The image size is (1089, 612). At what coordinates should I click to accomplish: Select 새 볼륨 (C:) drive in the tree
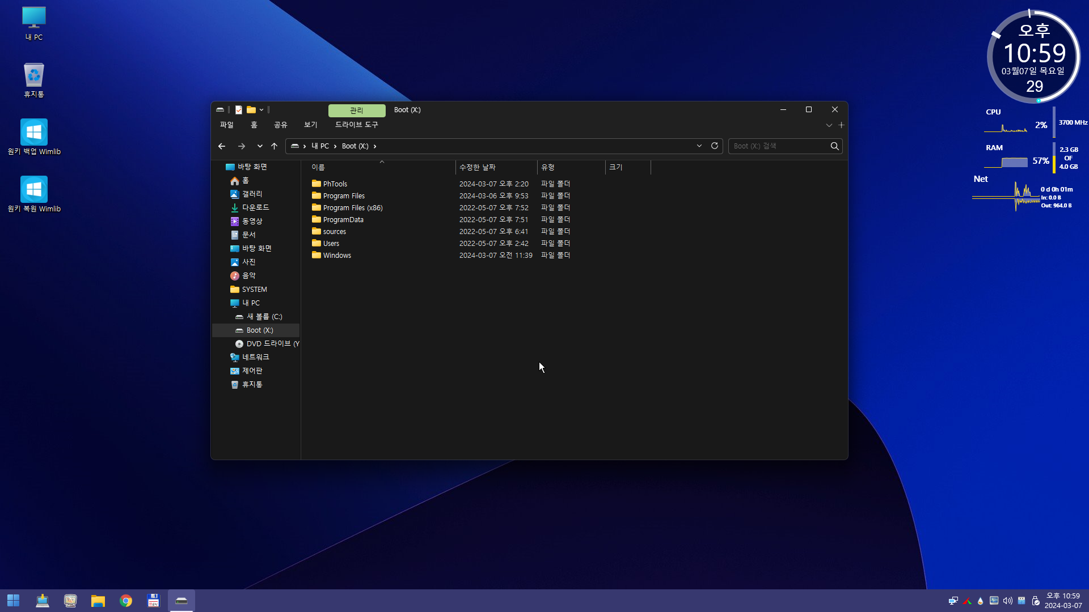(259, 317)
